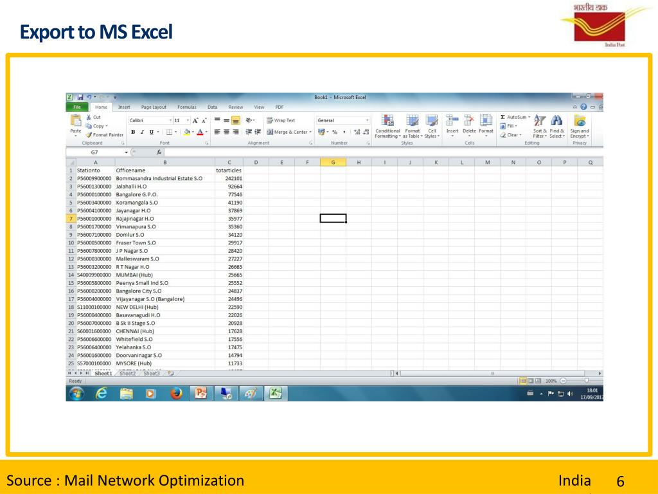Select row 14 header

(x=71, y=275)
